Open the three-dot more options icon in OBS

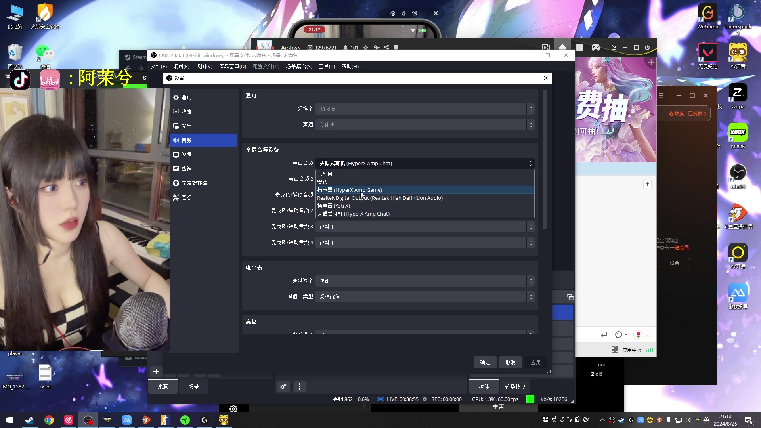[x=300, y=386]
